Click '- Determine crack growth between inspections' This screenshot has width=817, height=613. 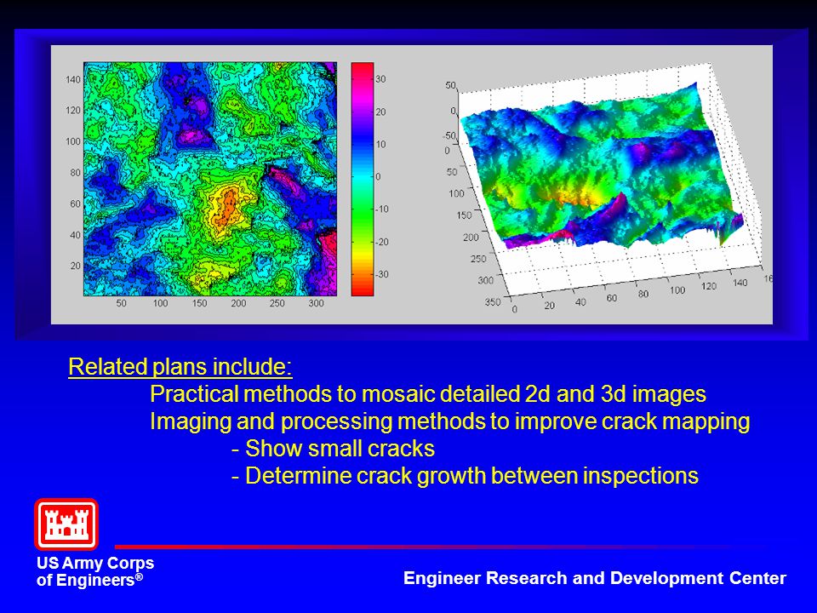tap(465, 476)
